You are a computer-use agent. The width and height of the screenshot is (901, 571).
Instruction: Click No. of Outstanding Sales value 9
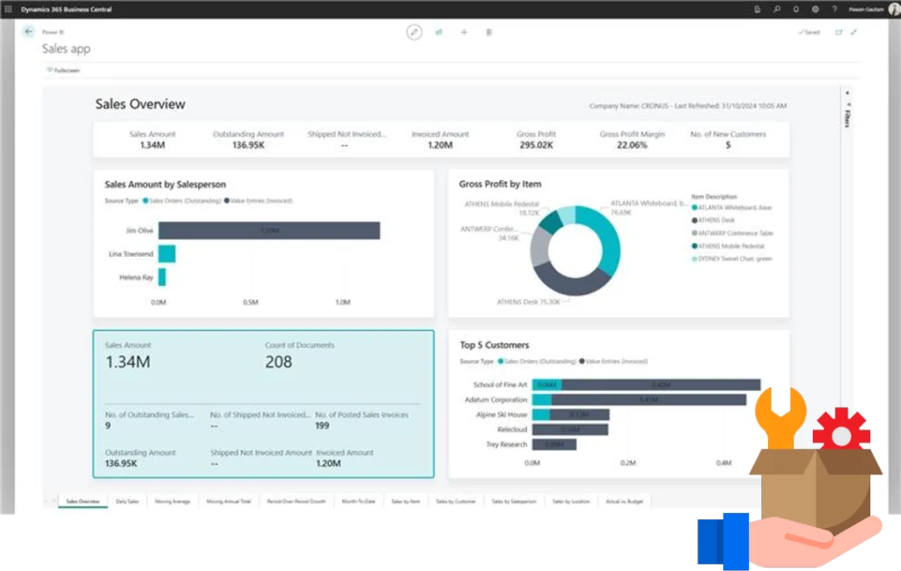coord(108,426)
